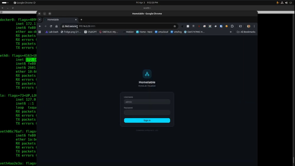Show hidden bookmarks via overflow chevron
This screenshot has width=295, height=166.
(231, 32)
